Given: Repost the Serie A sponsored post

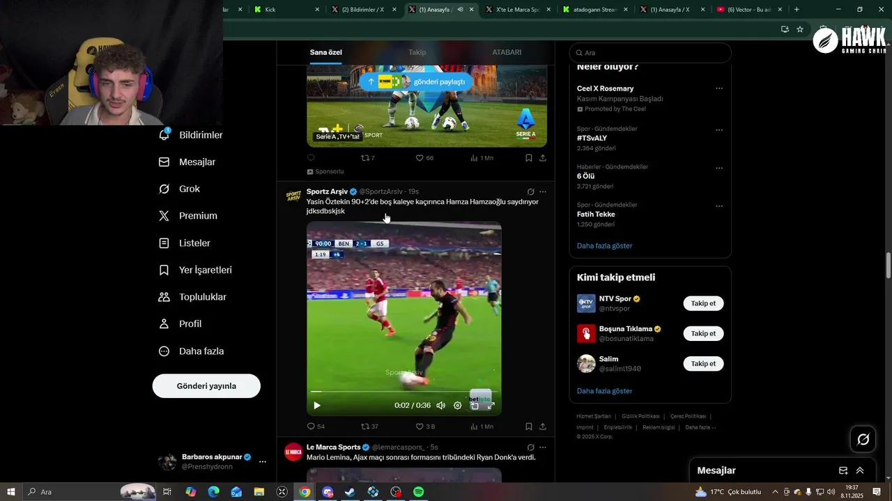Looking at the screenshot, I should click(x=367, y=158).
